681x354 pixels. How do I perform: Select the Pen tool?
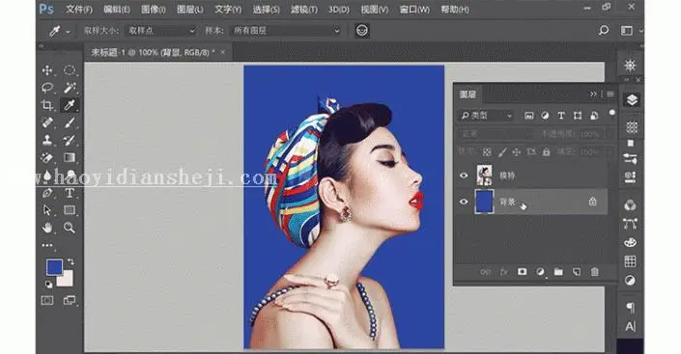point(47,193)
